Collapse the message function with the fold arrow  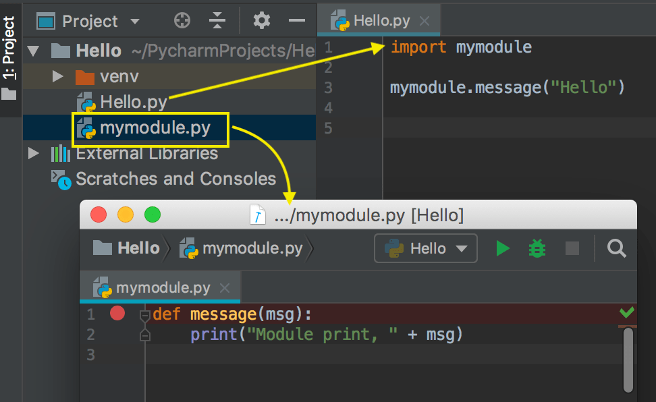tap(144, 314)
